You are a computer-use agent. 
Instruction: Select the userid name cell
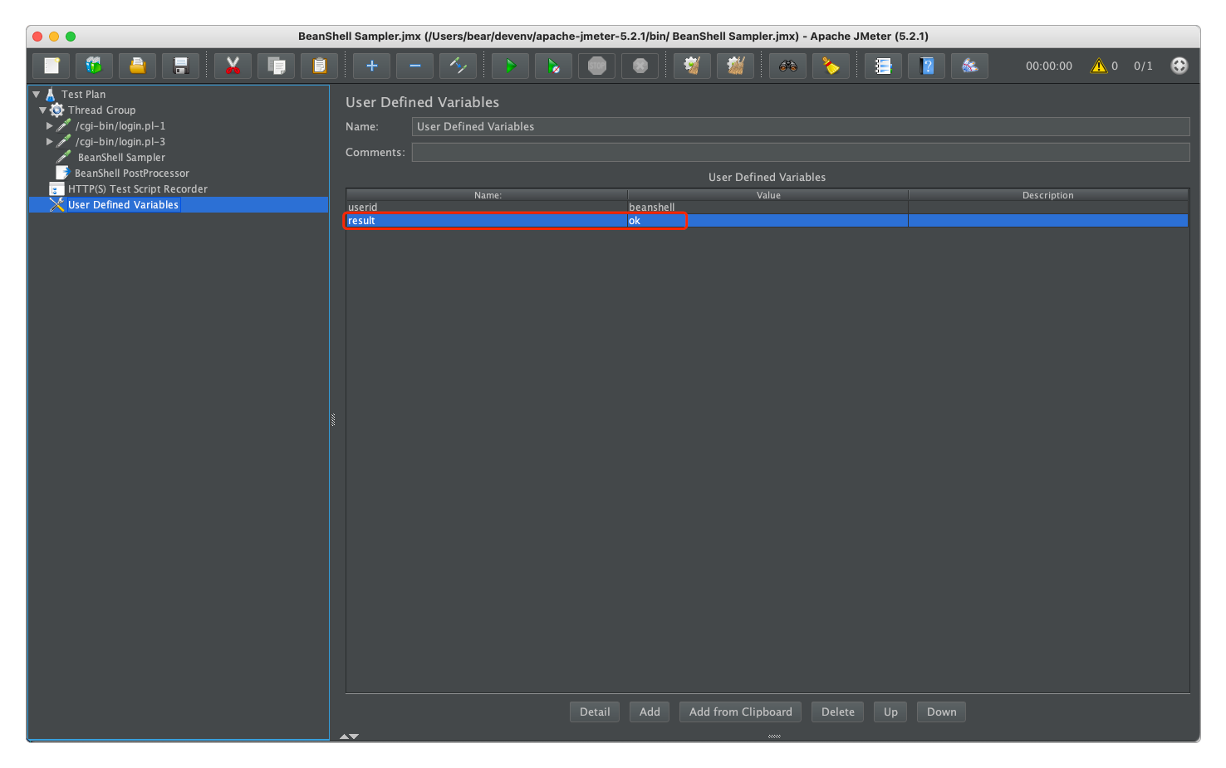coord(487,208)
